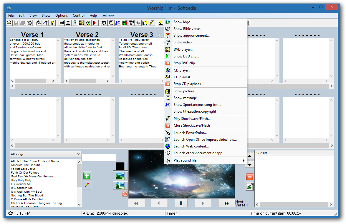Click the spontaneous song text toolbar icon

tap(118, 23)
